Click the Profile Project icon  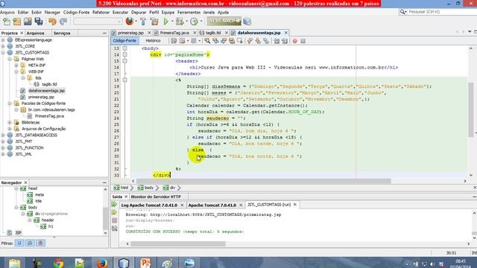[194, 22]
